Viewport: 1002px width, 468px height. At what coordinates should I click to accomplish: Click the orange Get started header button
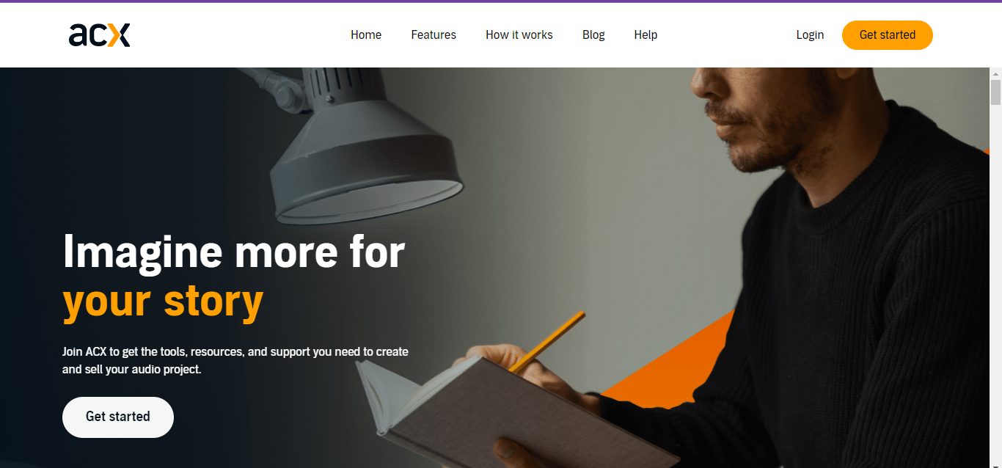pyautogui.click(x=888, y=35)
